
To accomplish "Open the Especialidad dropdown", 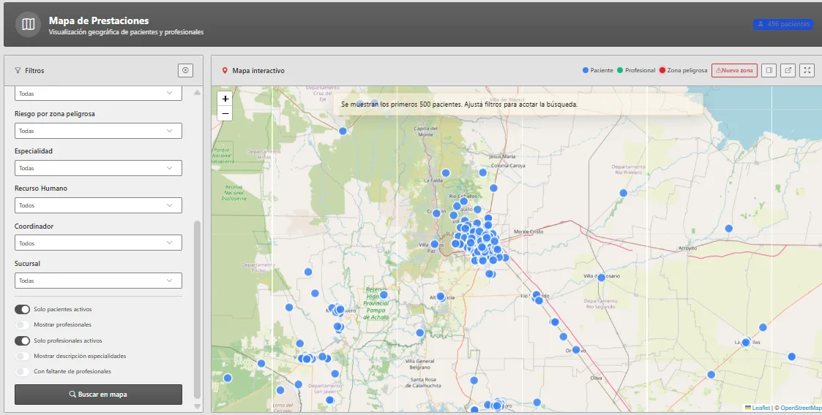I will [x=98, y=168].
